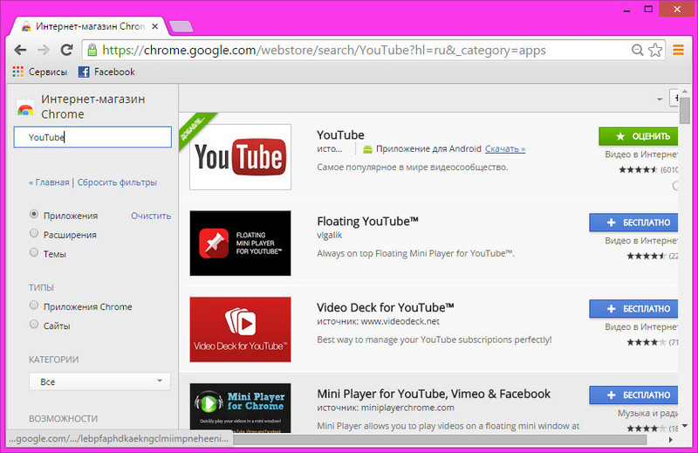Click the vertical scrollbar up arrow
The image size is (698, 453).
coord(685,92)
